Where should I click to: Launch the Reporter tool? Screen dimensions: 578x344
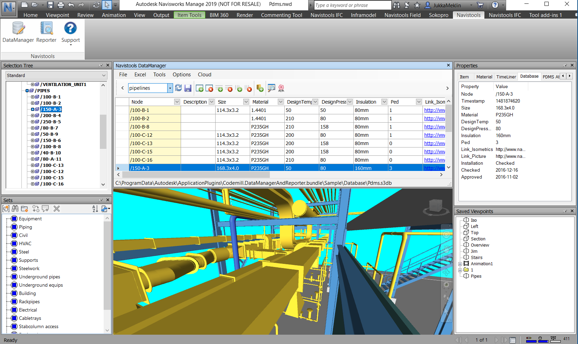click(x=46, y=32)
